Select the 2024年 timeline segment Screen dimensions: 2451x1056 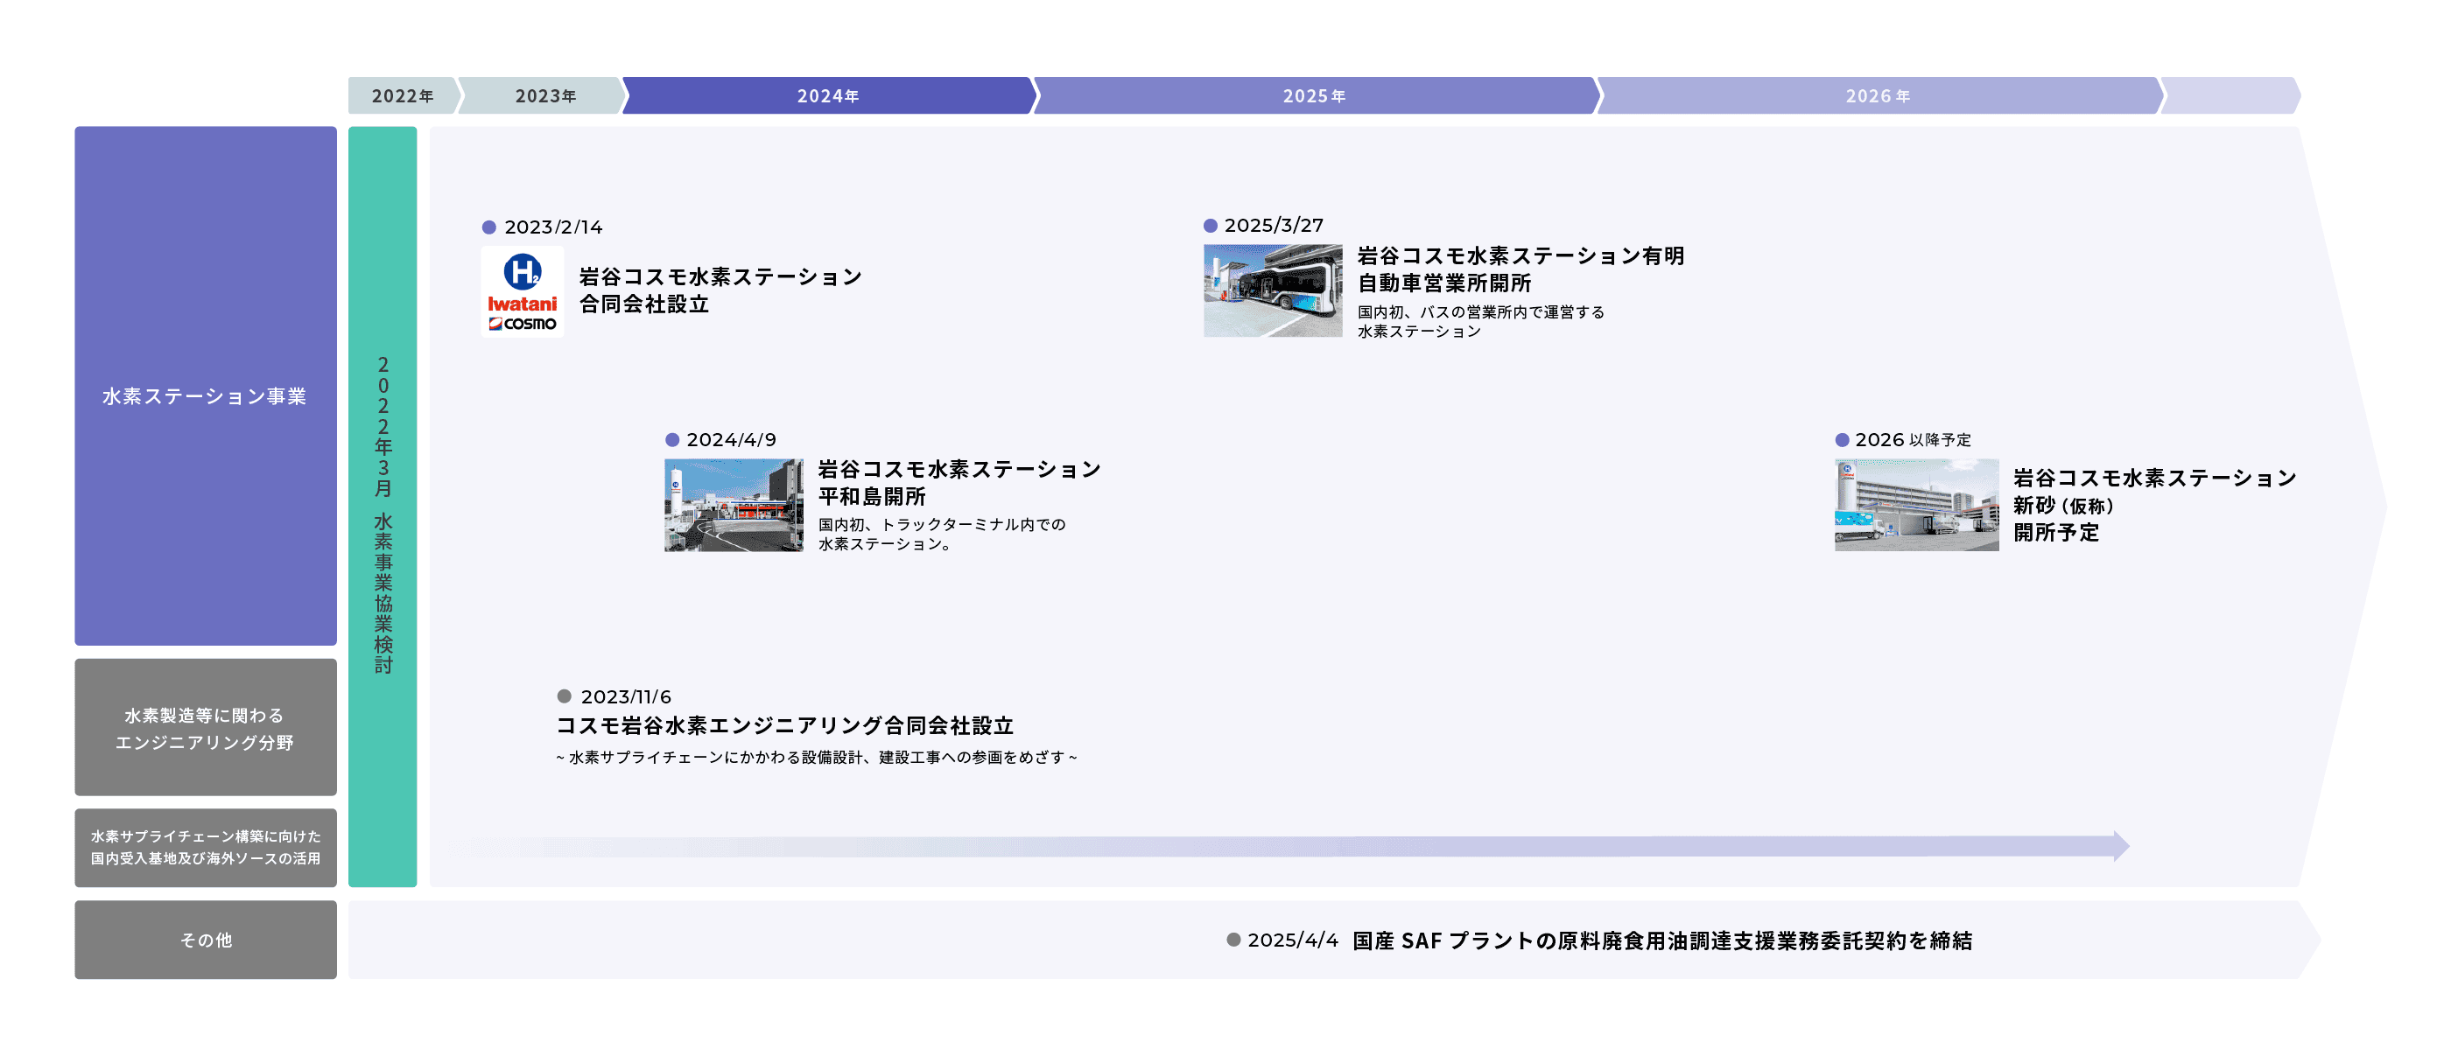[829, 96]
